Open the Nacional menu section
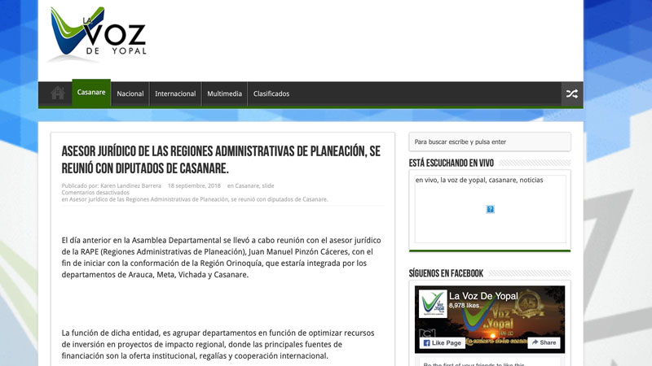 (130, 94)
